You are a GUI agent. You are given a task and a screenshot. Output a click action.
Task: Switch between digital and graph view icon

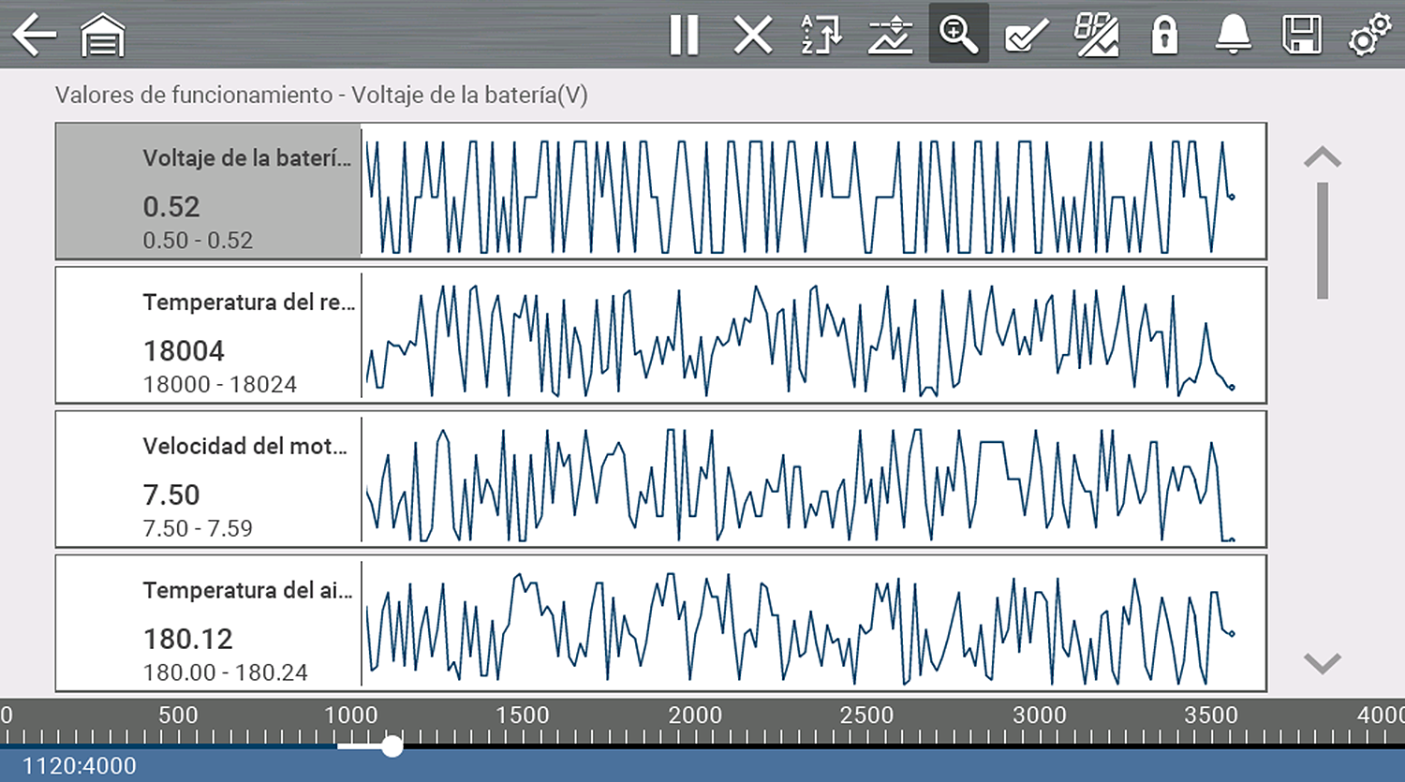pyautogui.click(x=1096, y=36)
